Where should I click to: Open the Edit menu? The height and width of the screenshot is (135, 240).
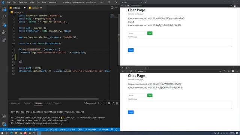pyautogui.click(x=14, y=3)
